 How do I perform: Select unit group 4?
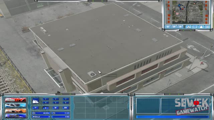pos(46,103)
